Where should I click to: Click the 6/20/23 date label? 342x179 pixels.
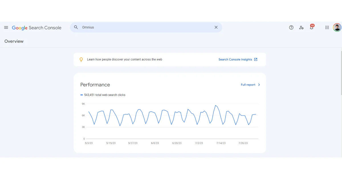(x=177, y=143)
